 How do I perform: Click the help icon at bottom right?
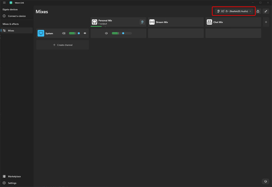click(x=266, y=181)
